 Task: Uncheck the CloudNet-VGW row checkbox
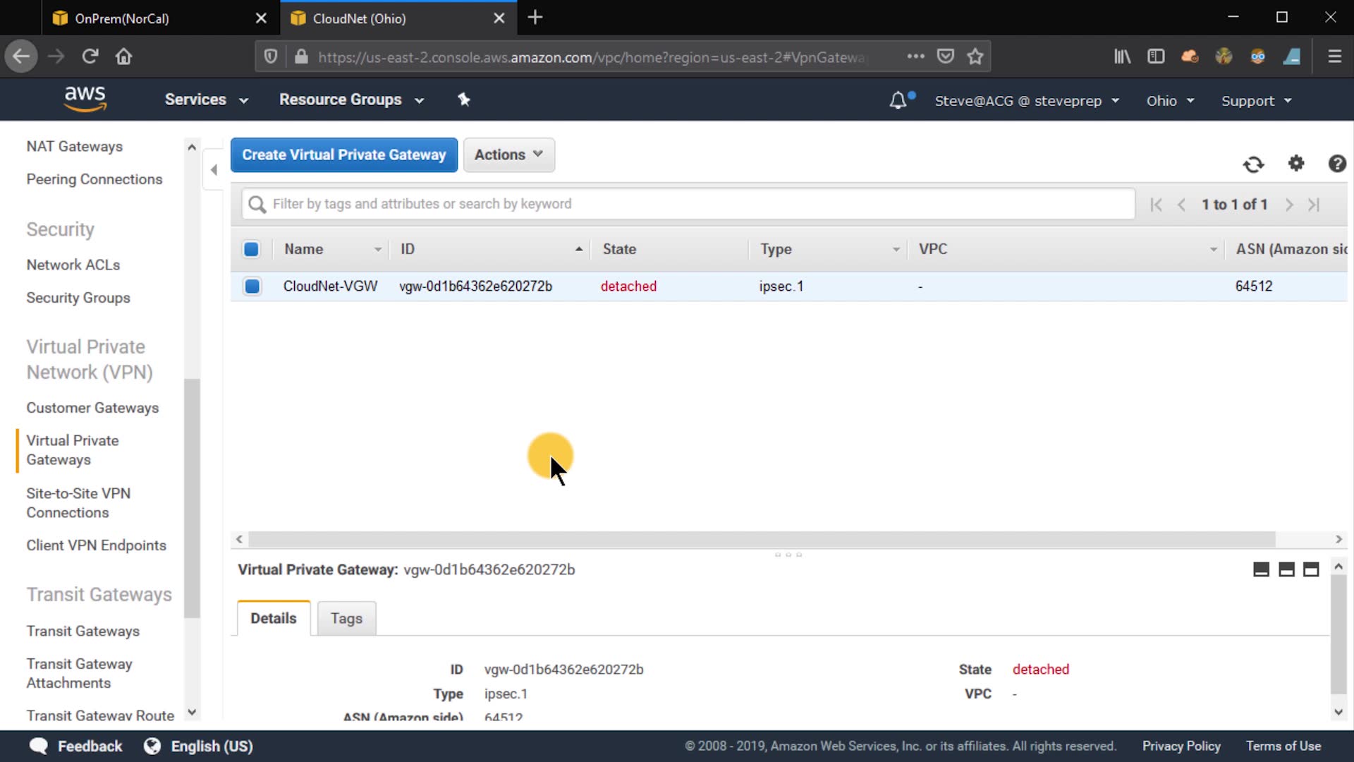(x=252, y=286)
